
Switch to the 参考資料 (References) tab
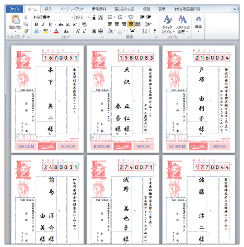(99, 9)
